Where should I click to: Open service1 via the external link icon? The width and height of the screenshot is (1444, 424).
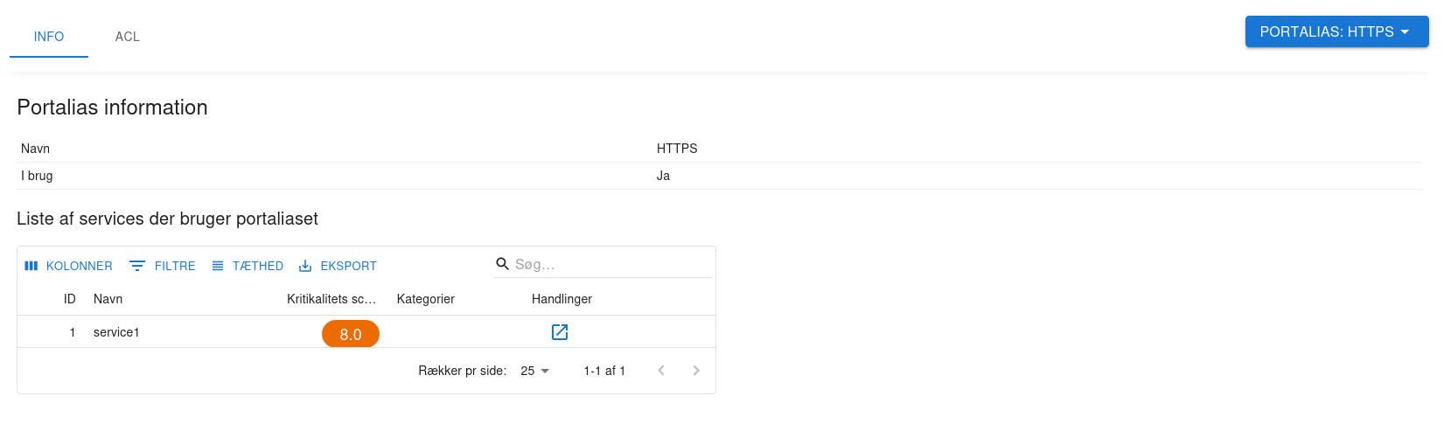click(560, 332)
